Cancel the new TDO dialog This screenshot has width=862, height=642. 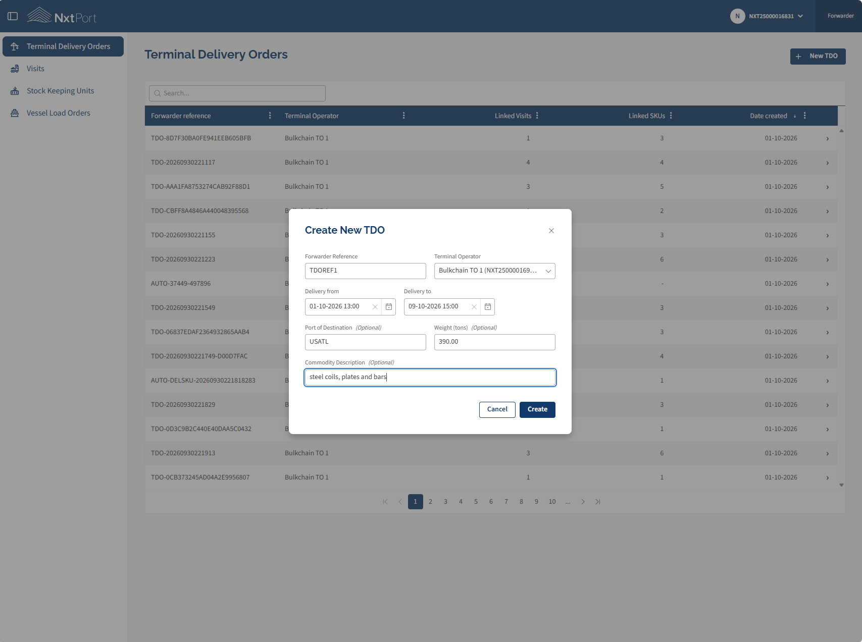[497, 410]
